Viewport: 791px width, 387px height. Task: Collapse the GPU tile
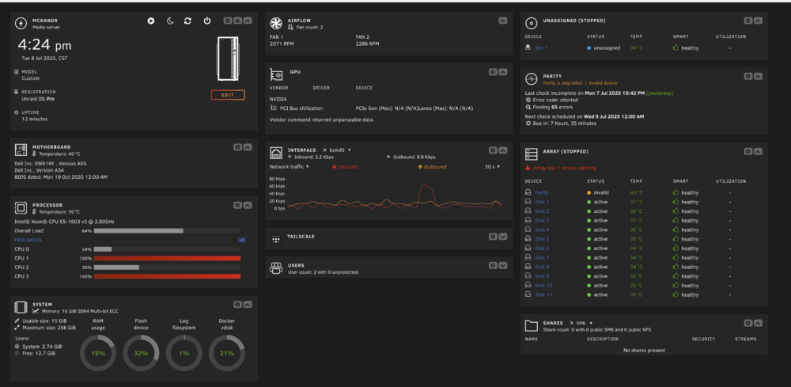503,72
